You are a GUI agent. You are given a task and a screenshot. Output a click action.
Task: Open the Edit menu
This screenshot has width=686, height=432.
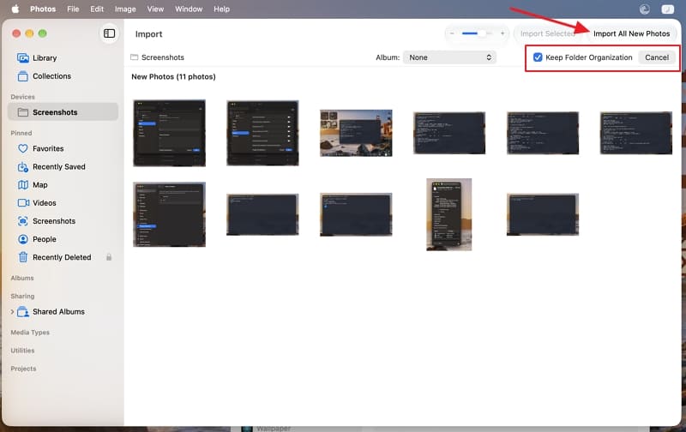97,9
